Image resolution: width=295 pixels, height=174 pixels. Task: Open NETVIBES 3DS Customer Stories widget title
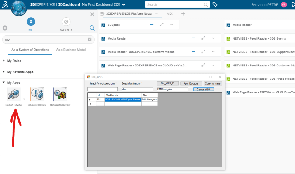click(x=263, y=65)
